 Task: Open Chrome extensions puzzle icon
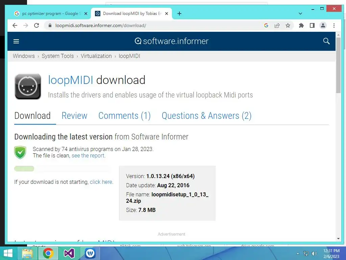(x=301, y=25)
